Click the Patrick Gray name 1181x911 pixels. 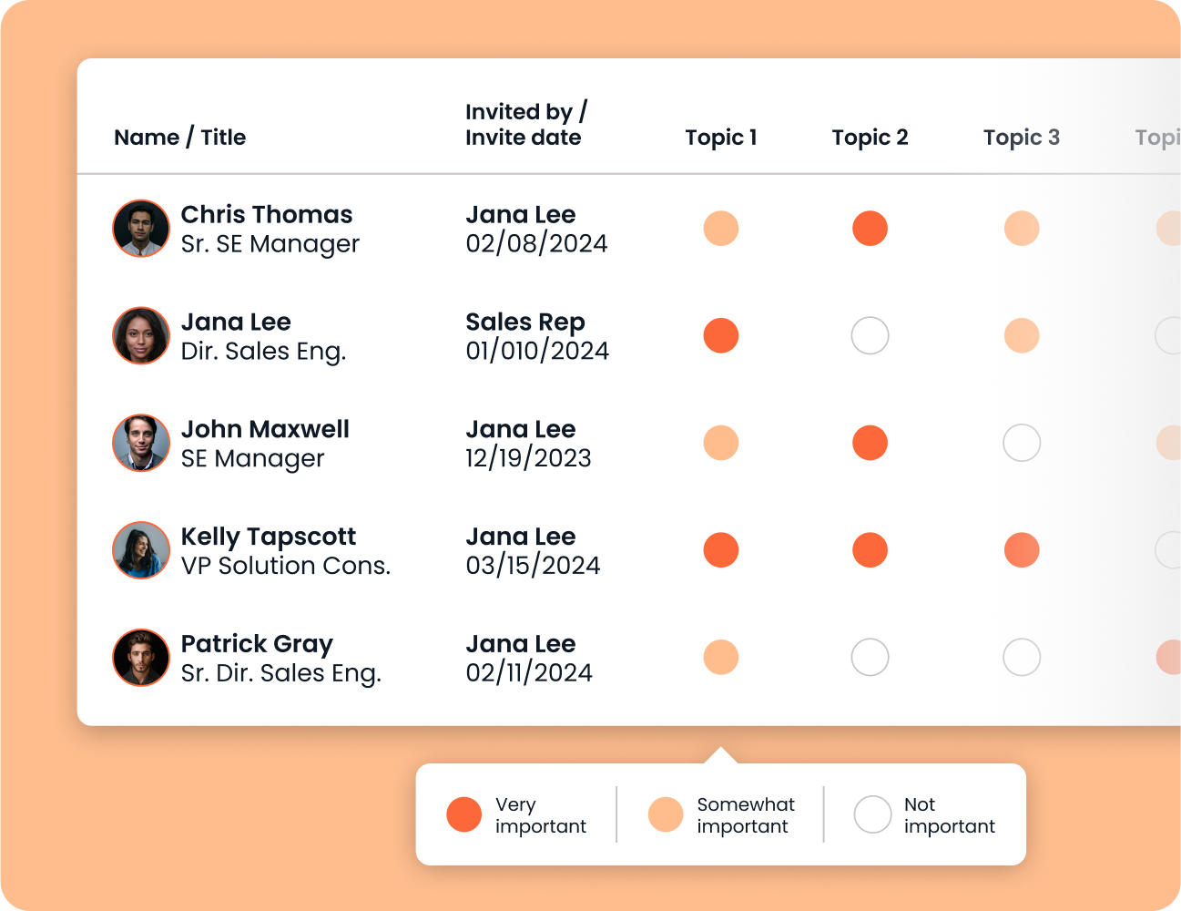[257, 644]
